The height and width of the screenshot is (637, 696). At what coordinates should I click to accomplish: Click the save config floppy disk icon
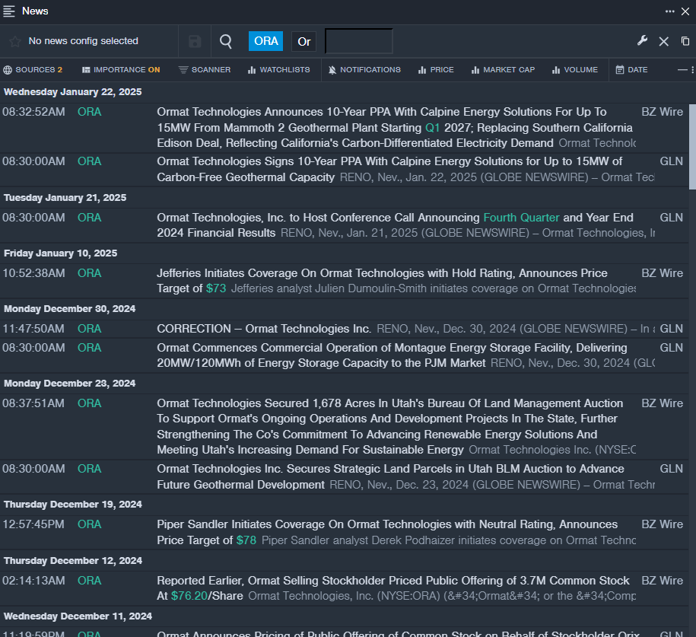(x=195, y=41)
